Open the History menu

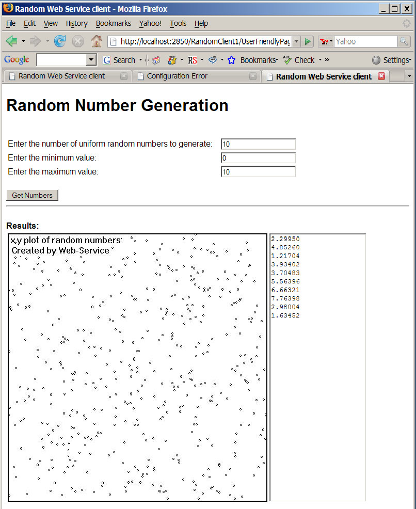(x=76, y=23)
